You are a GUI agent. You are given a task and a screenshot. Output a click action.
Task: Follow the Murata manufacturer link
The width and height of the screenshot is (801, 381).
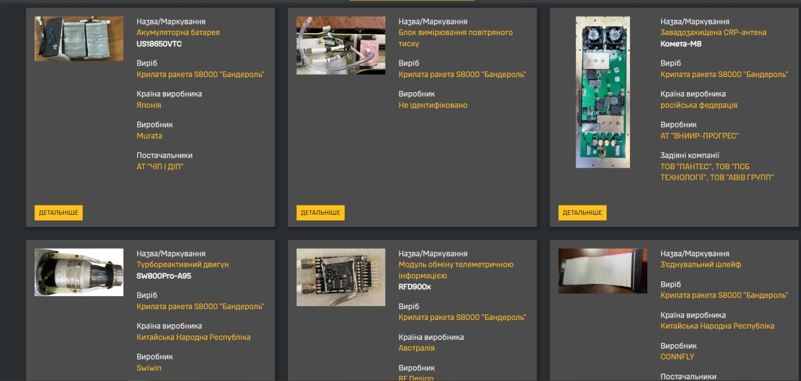(149, 136)
